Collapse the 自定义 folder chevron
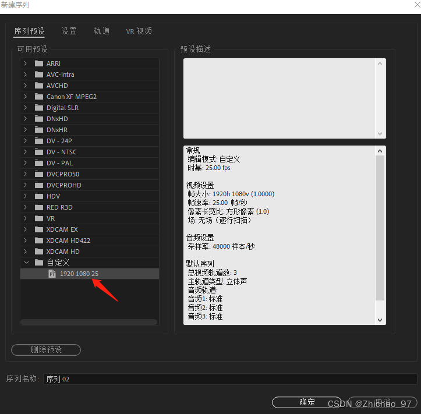 (26, 262)
